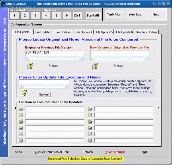The height and width of the screenshot is (165, 172).
Task: Start update number 4
Action: (x=46, y=15)
